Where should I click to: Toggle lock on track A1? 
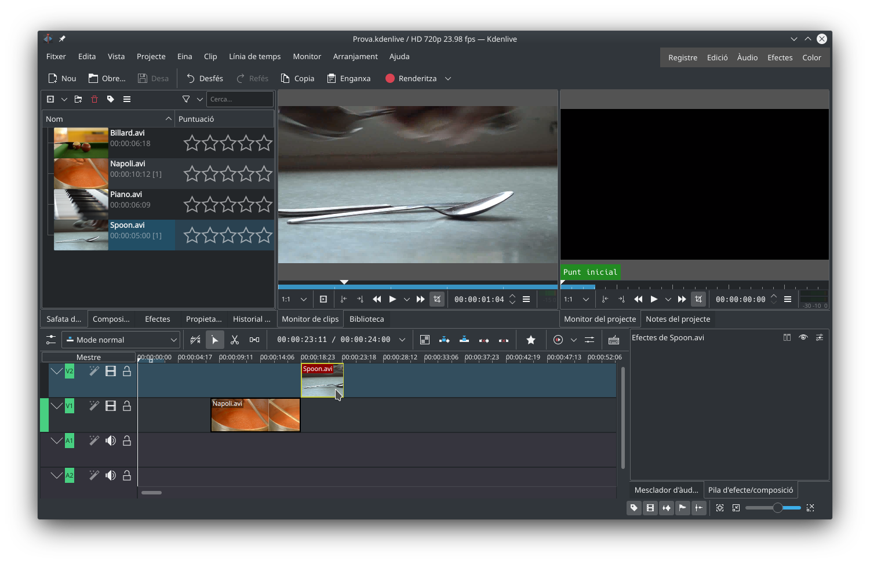pyautogui.click(x=127, y=441)
